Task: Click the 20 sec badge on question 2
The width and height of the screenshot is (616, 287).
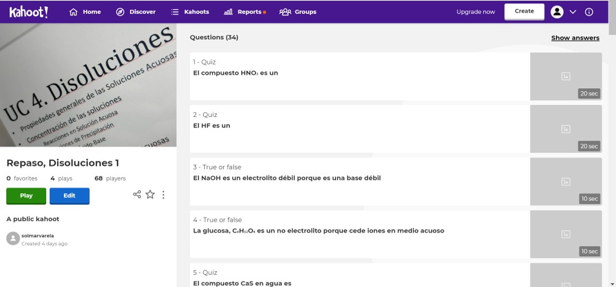Action: pos(589,146)
